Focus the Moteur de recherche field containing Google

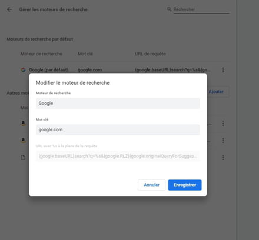pos(118,103)
